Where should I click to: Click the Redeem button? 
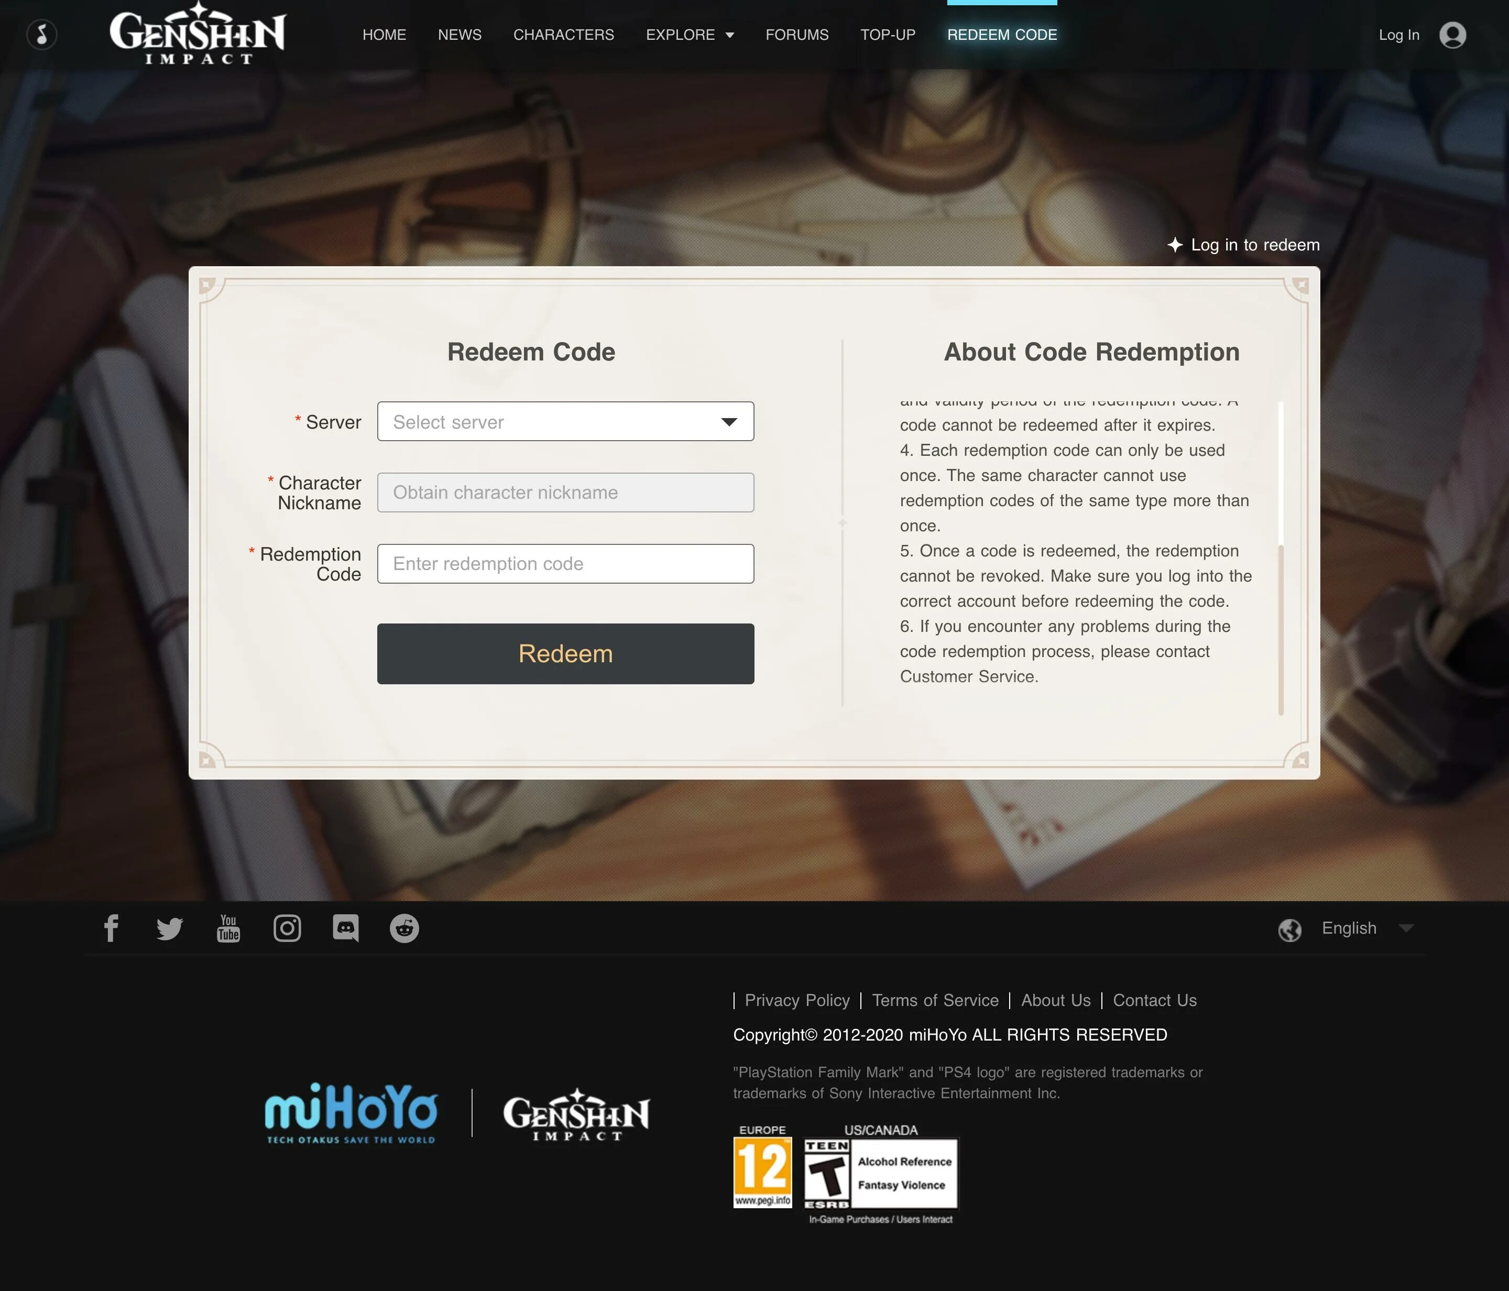pyautogui.click(x=565, y=653)
